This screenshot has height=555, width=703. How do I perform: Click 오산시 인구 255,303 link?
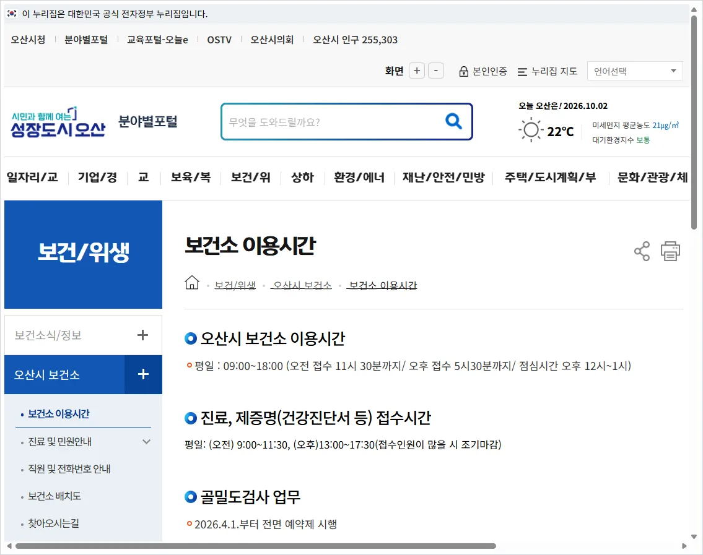click(355, 40)
